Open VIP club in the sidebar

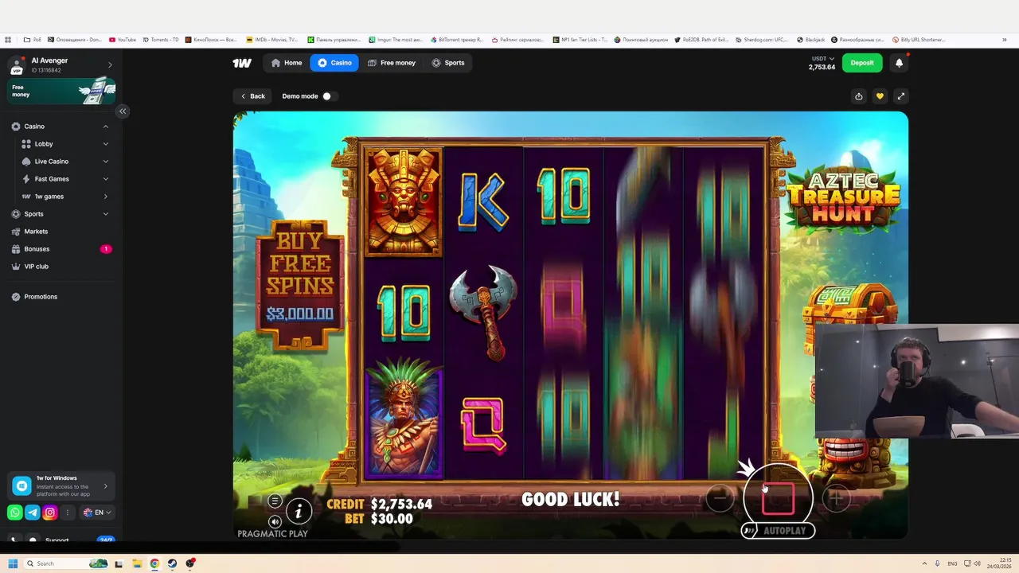(36, 267)
